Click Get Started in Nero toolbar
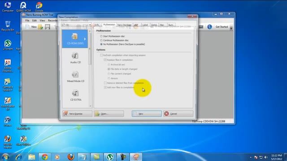This screenshot has height=161, width=287. [222, 27]
